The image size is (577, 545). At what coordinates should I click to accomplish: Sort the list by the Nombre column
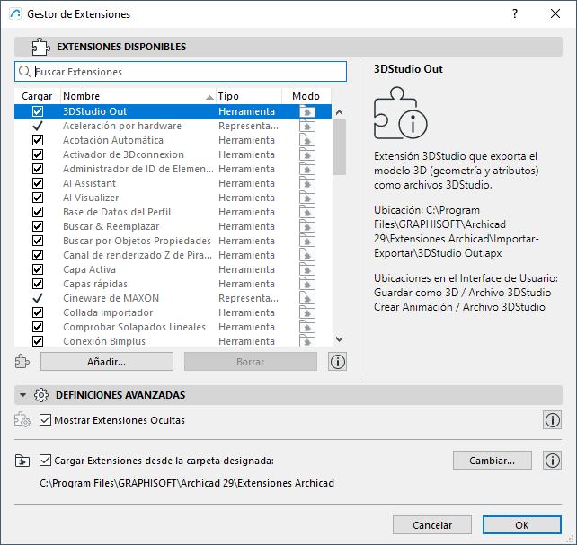(x=138, y=96)
